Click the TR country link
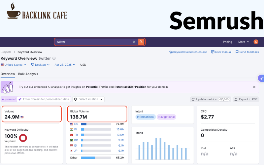This screenshot has height=165, width=264. (x=76, y=135)
